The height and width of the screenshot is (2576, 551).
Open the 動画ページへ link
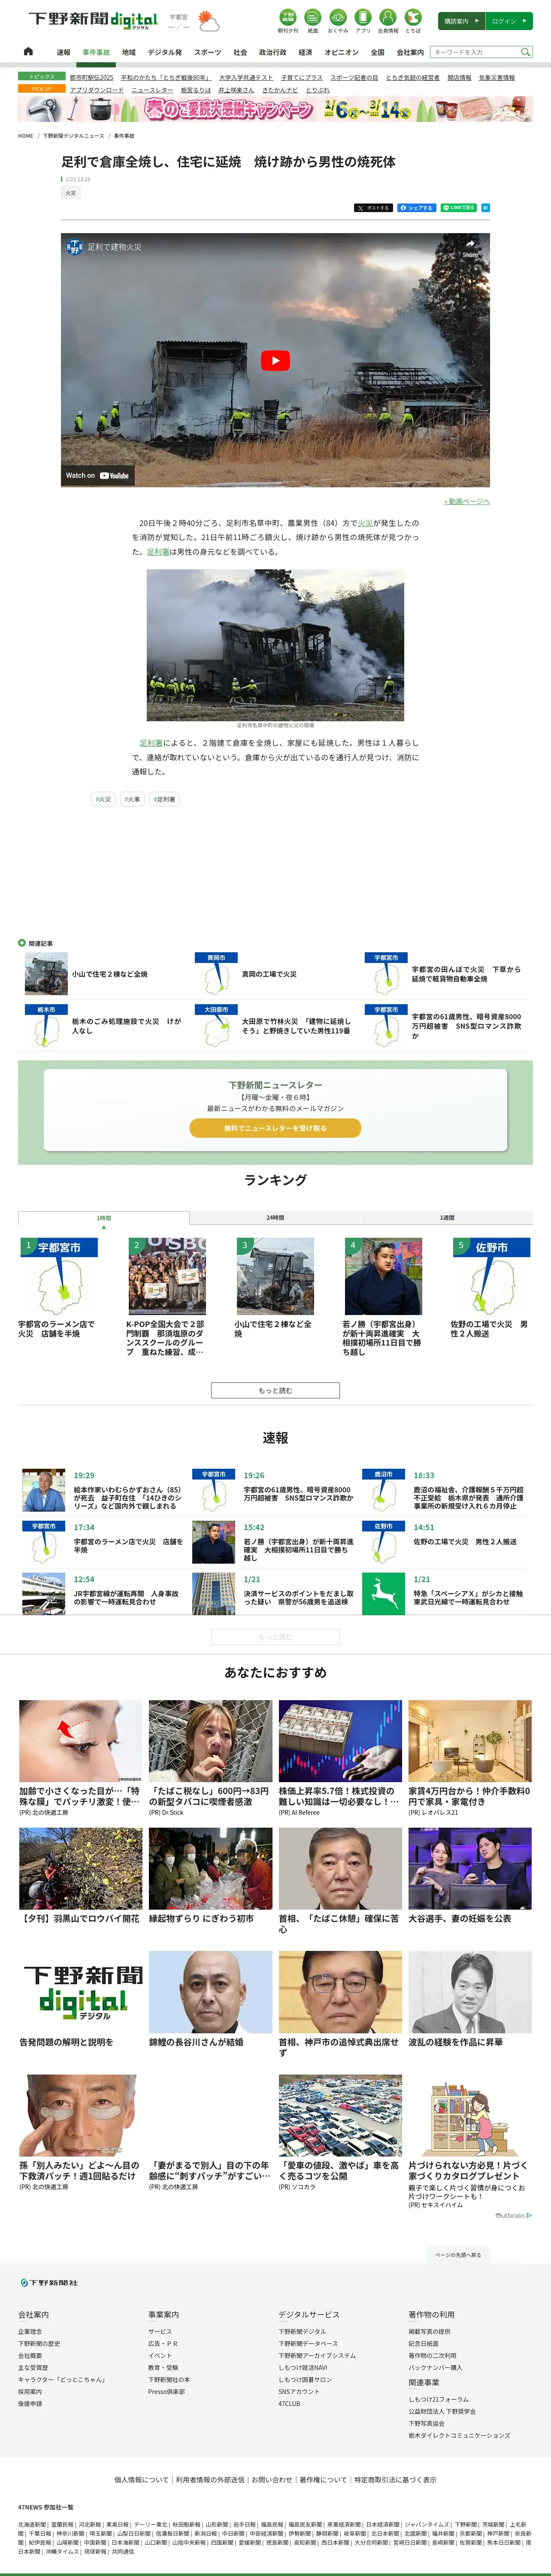pyautogui.click(x=467, y=502)
